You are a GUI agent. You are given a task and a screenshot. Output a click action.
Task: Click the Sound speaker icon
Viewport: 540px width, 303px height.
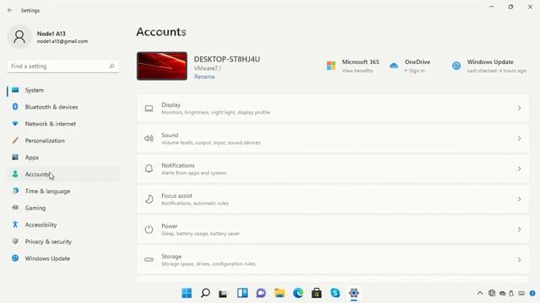click(x=148, y=138)
